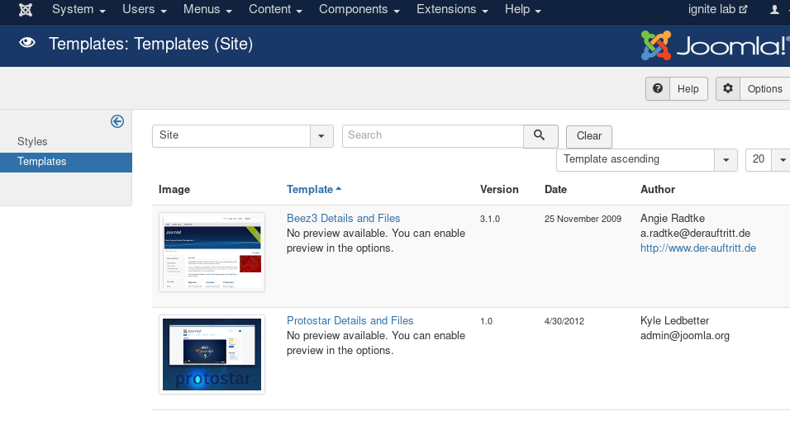
Task: Click the question mark Help icon
Action: tap(658, 88)
